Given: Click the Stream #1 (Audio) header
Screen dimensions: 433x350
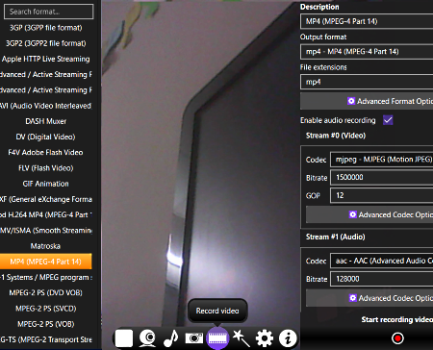Looking at the screenshot, I should tap(335, 237).
